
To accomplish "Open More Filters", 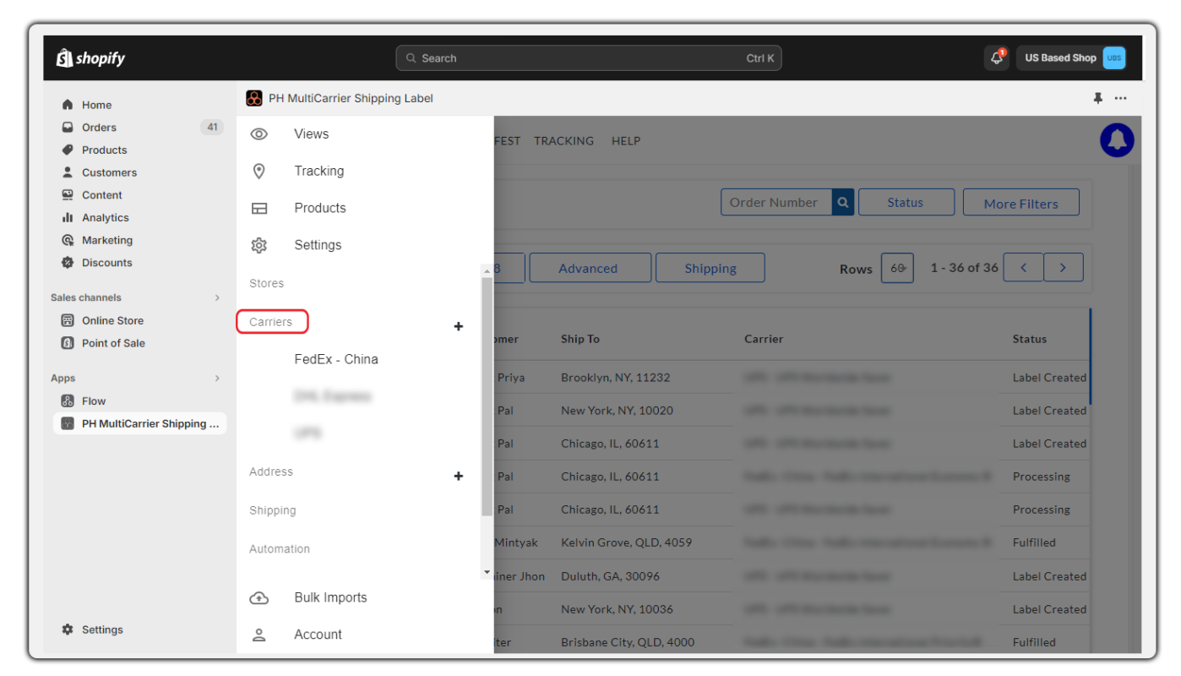I will (1021, 202).
